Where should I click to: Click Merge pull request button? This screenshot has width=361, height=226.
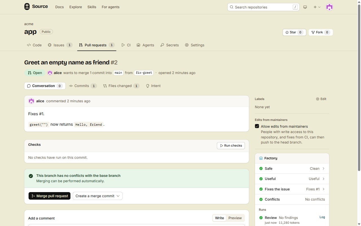click(49, 196)
